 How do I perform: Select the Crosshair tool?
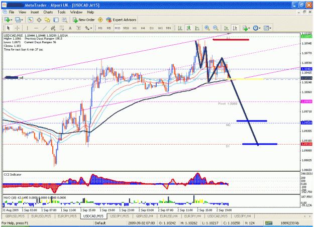click(x=17, y=28)
